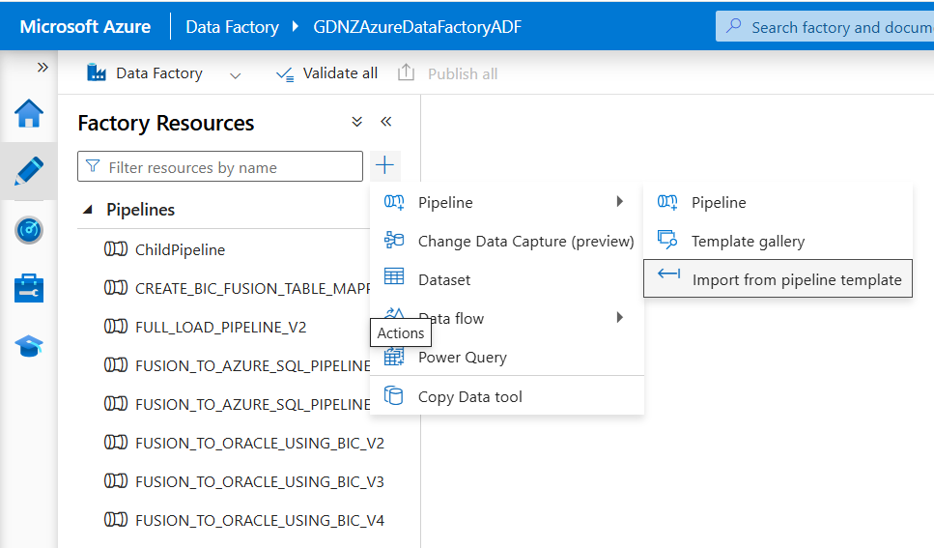Click the Import arrow icon

668,274
